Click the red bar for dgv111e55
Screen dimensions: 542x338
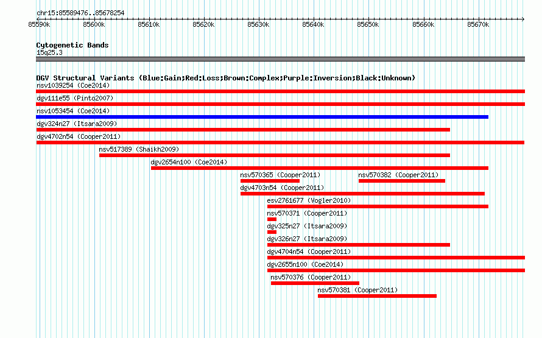pyautogui.click(x=280, y=104)
